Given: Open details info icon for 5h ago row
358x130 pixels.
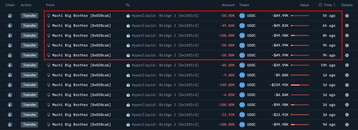Looking at the screenshot, I should [x=347, y=16].
